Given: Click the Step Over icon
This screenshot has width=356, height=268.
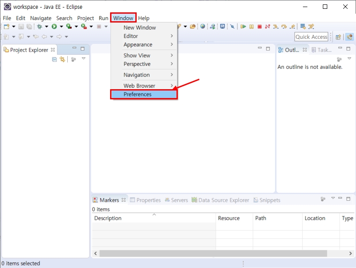Looking at the screenshot, I should (x=284, y=26).
